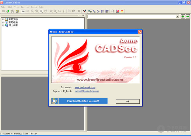Click the Paste toolbar icon

(x=74, y=11)
